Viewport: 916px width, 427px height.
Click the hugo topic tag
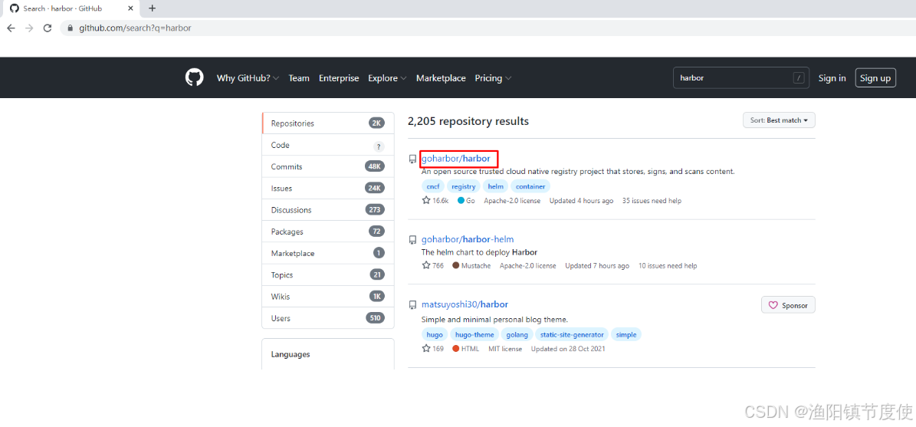pyautogui.click(x=434, y=335)
